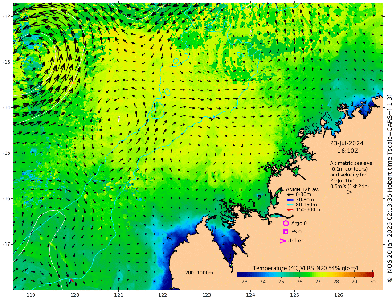This screenshot has height=303, width=392.
Task: Click the longitude axis label 120
Action: point(75,295)
